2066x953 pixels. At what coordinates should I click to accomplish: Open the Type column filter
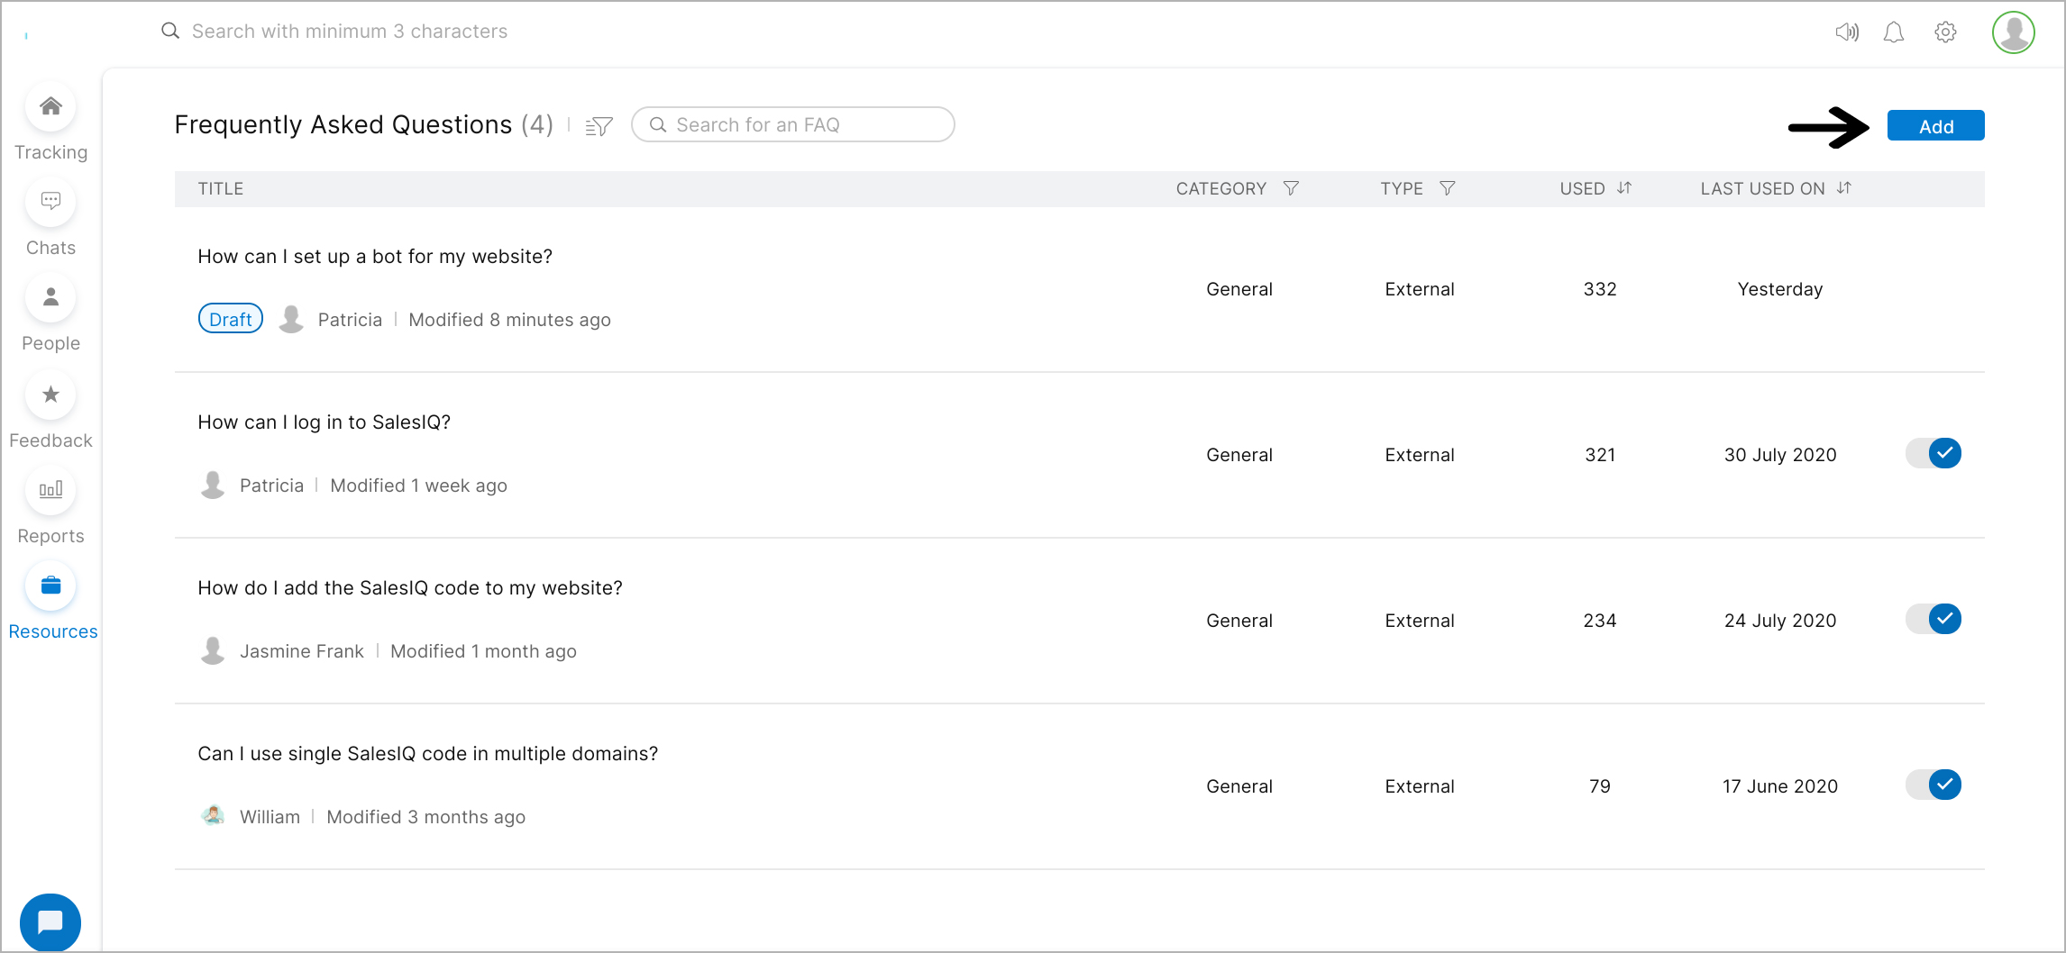point(1448,188)
